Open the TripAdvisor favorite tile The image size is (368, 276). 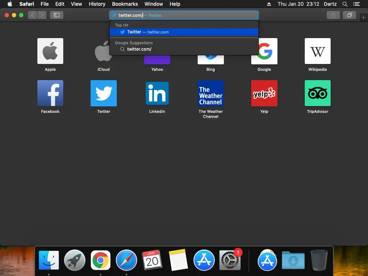pos(318,93)
